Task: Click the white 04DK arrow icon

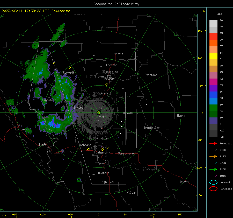Action: (213, 150)
